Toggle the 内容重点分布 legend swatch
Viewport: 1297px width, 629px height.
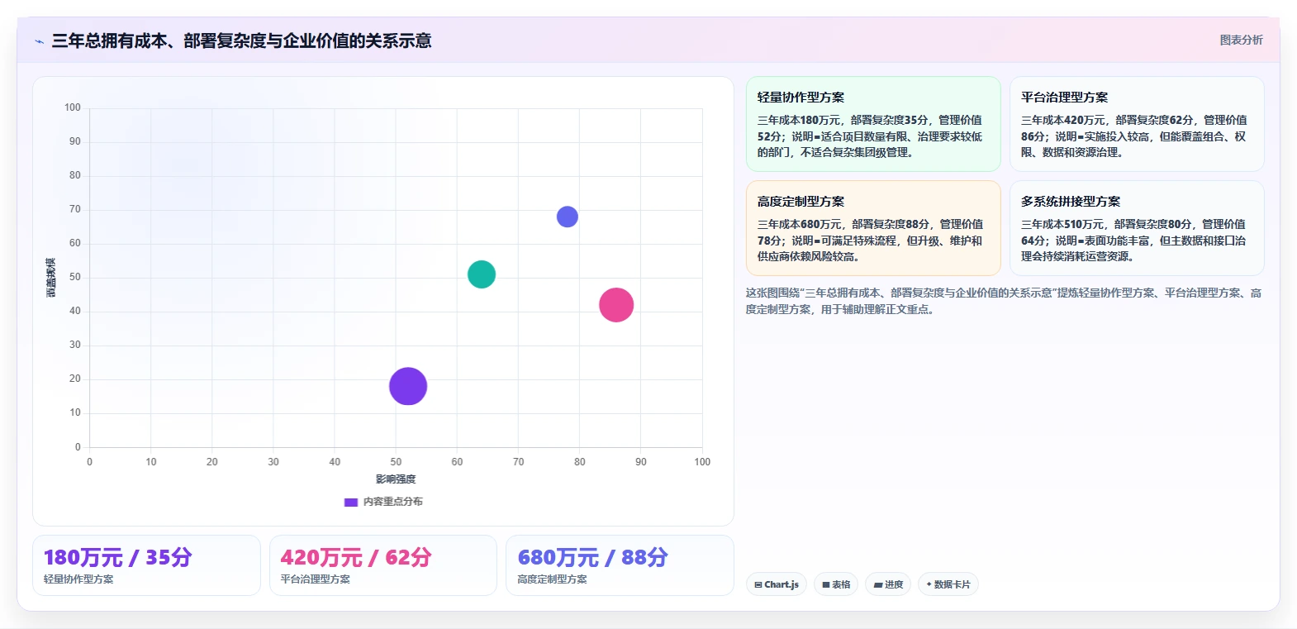(351, 502)
